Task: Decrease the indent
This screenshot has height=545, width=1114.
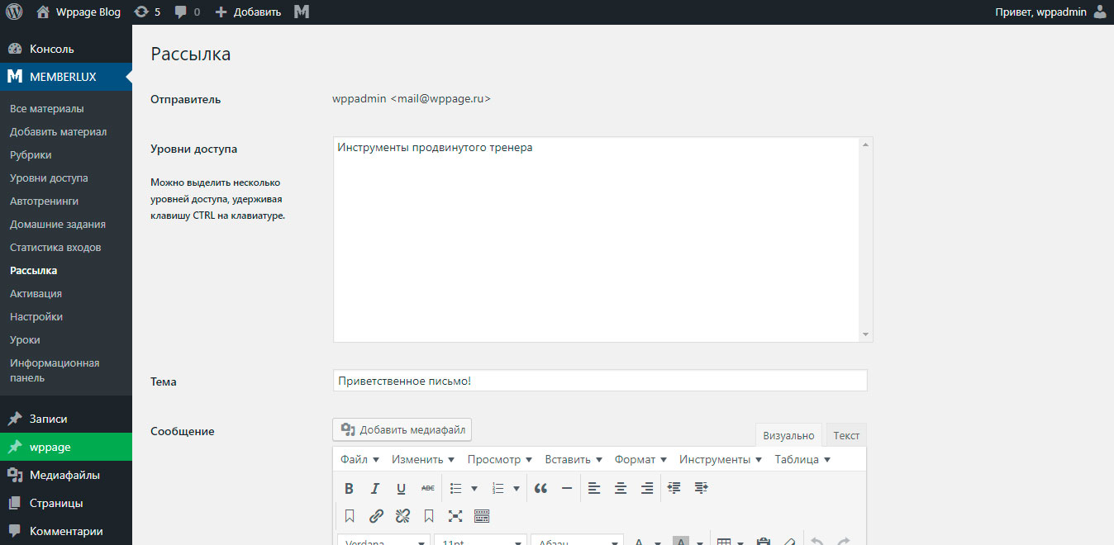Action: click(x=674, y=488)
